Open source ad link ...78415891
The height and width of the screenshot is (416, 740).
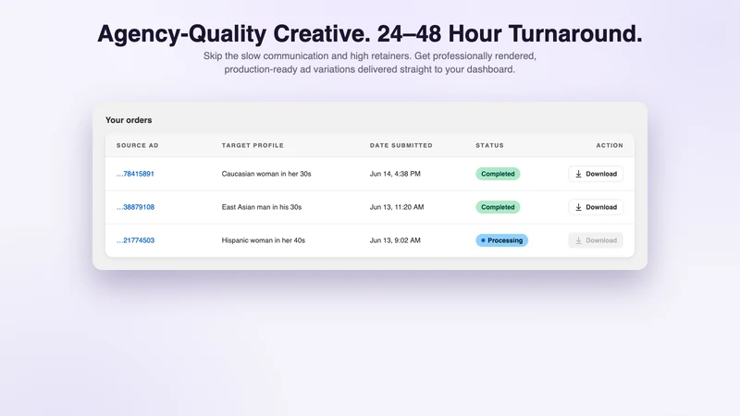click(135, 174)
